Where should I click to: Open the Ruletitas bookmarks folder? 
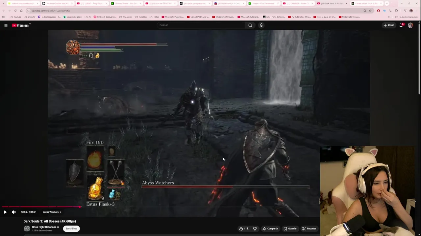point(141,17)
